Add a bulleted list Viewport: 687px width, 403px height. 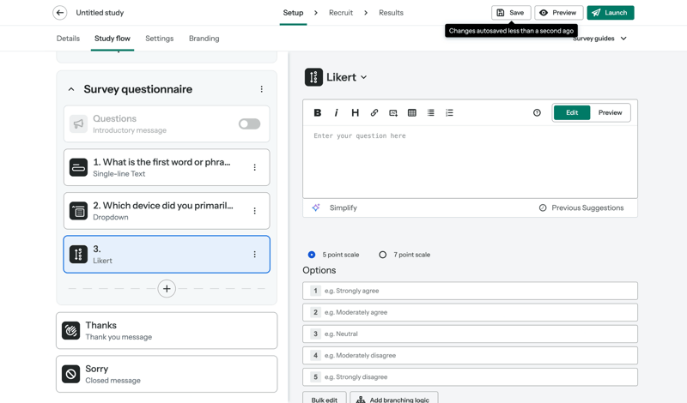(431, 113)
